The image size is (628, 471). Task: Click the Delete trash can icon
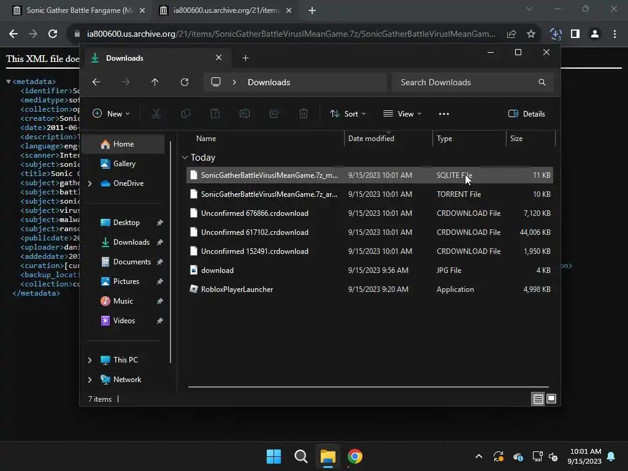304,113
